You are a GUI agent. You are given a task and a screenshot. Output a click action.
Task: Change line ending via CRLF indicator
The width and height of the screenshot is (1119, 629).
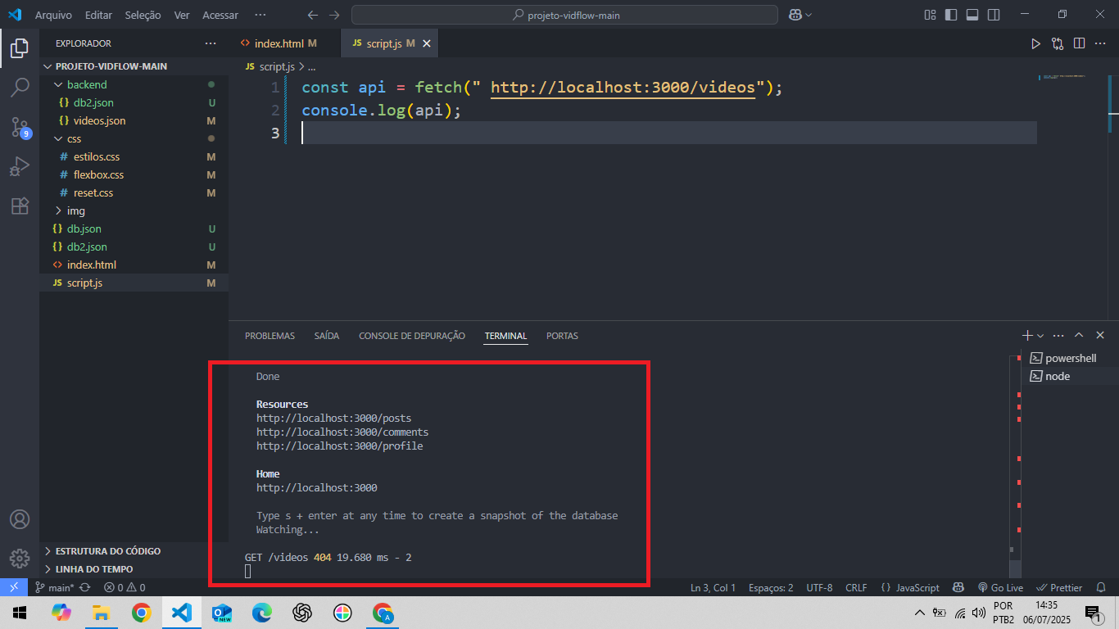tap(856, 587)
